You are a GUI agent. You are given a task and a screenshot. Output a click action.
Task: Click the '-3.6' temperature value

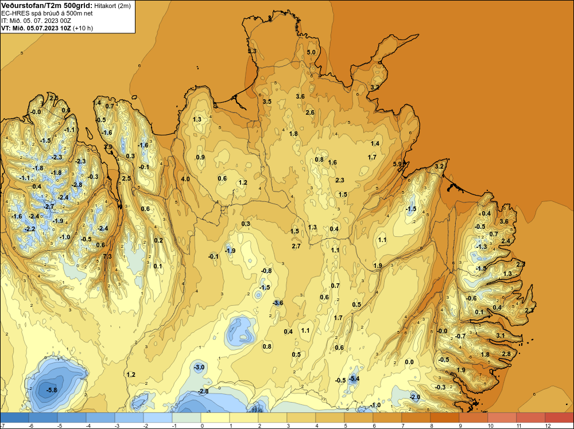point(278,303)
